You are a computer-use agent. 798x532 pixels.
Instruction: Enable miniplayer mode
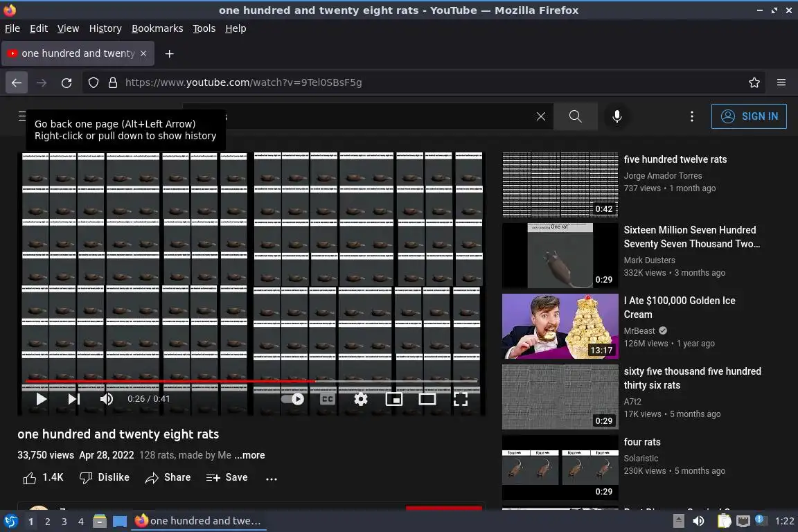(394, 399)
